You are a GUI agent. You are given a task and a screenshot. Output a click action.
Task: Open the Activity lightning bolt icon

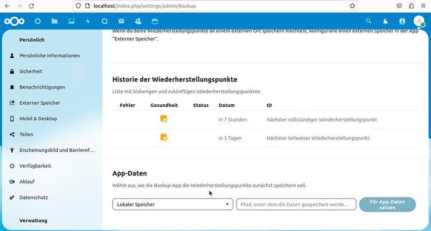tap(88, 21)
